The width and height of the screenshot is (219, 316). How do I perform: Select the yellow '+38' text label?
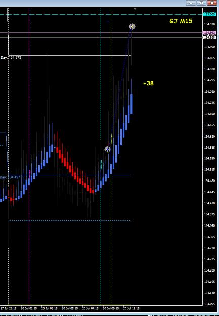[x=148, y=83]
